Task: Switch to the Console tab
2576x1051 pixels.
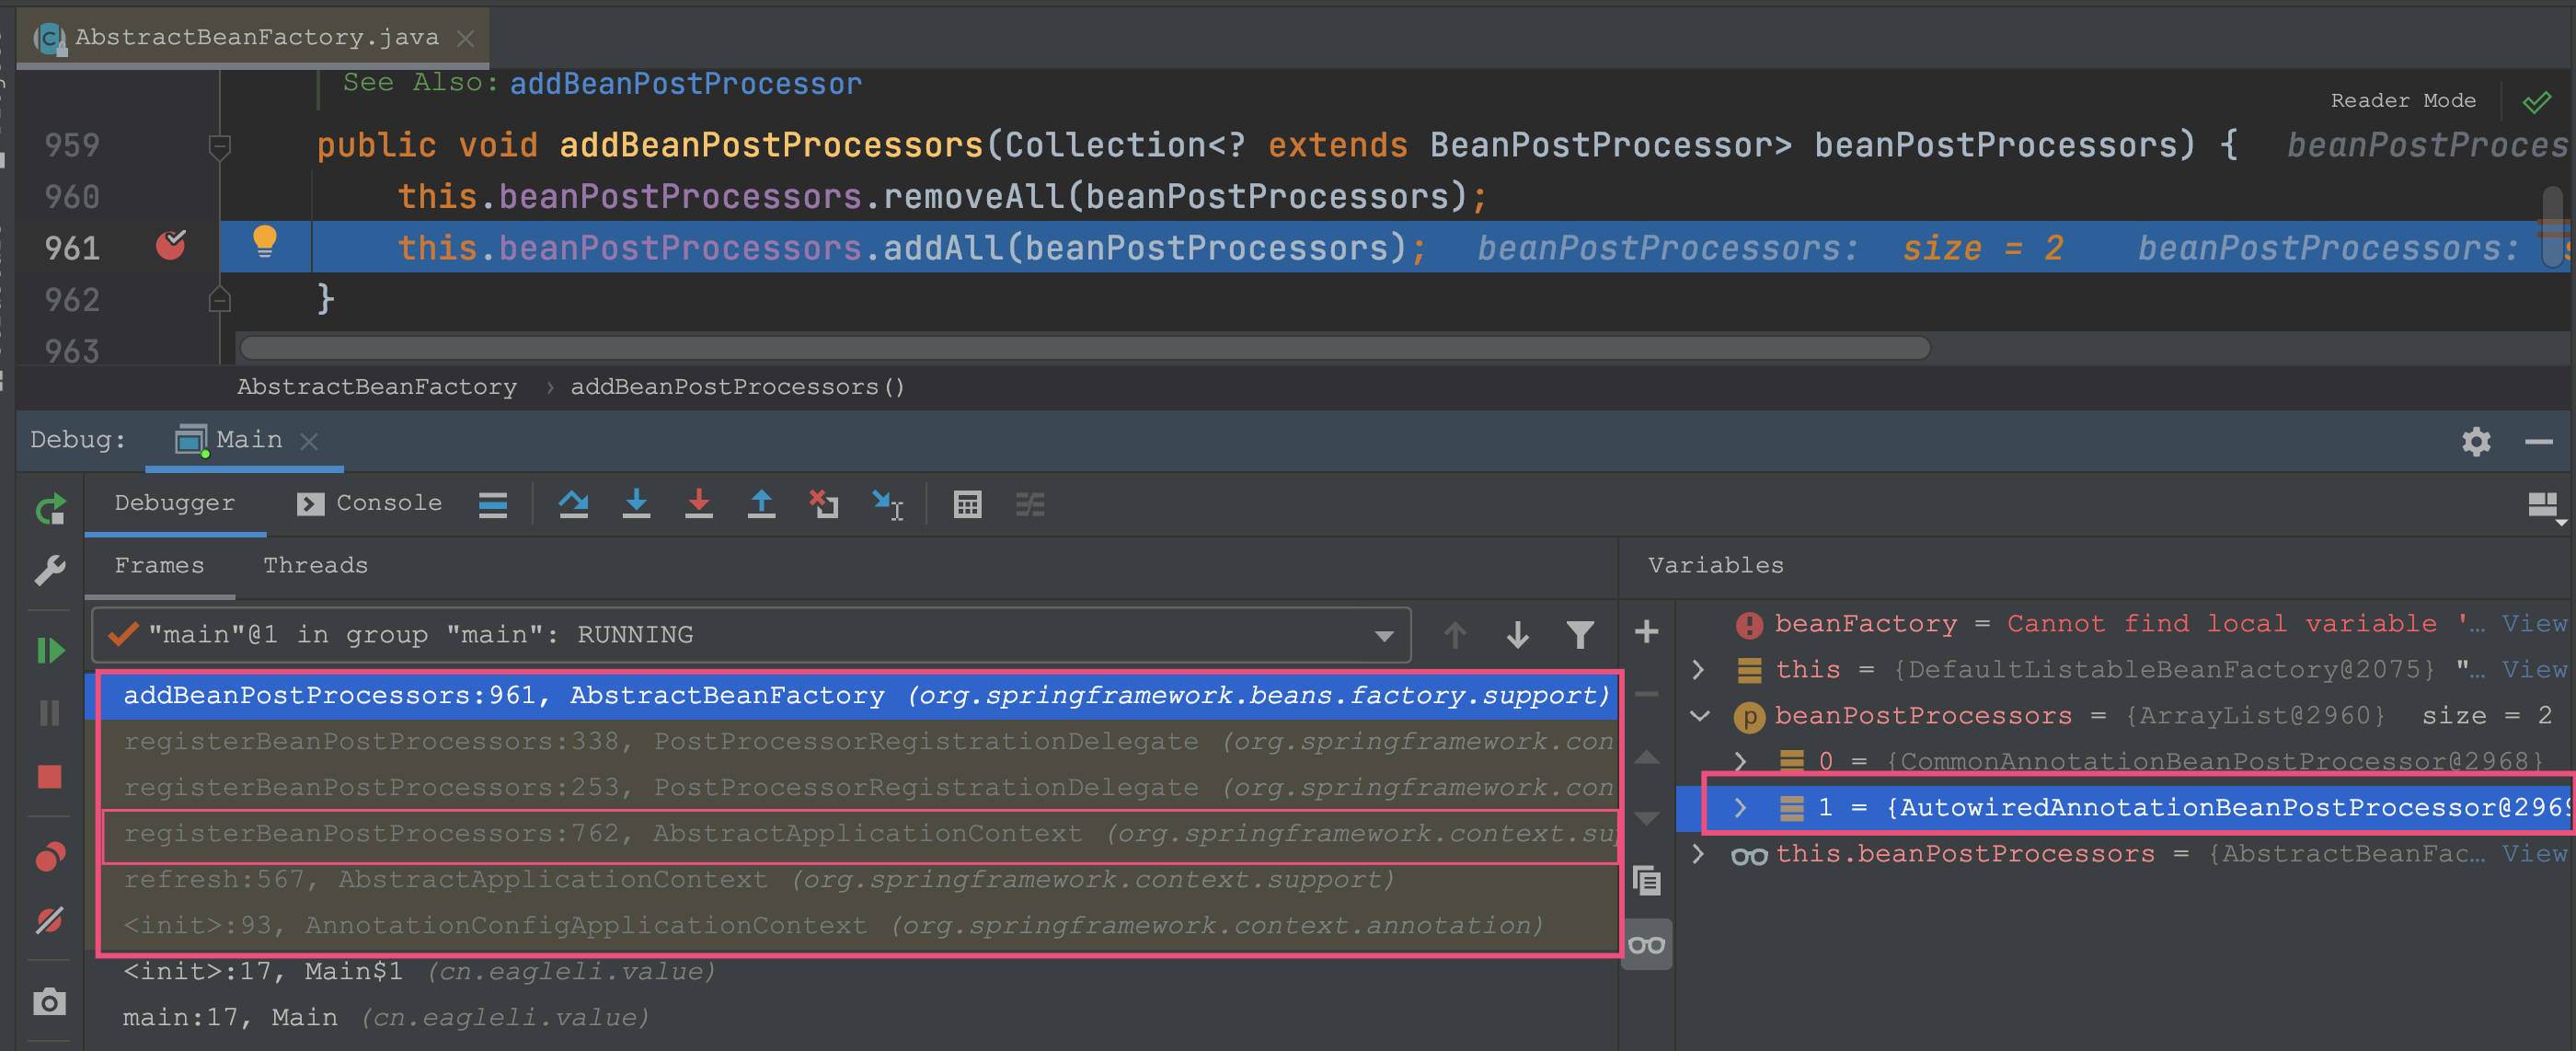Action: [369, 503]
